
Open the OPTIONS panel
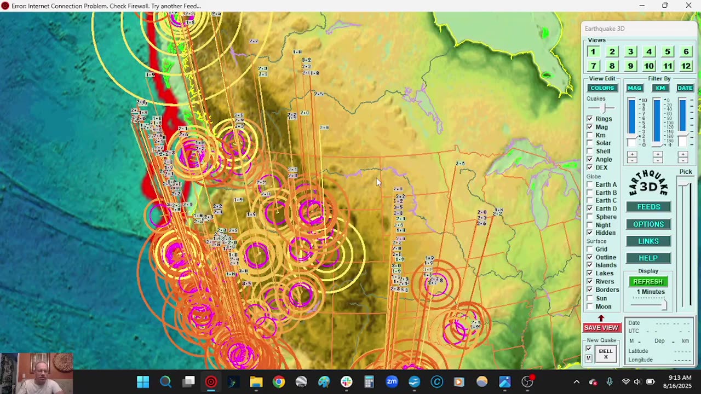tap(648, 224)
